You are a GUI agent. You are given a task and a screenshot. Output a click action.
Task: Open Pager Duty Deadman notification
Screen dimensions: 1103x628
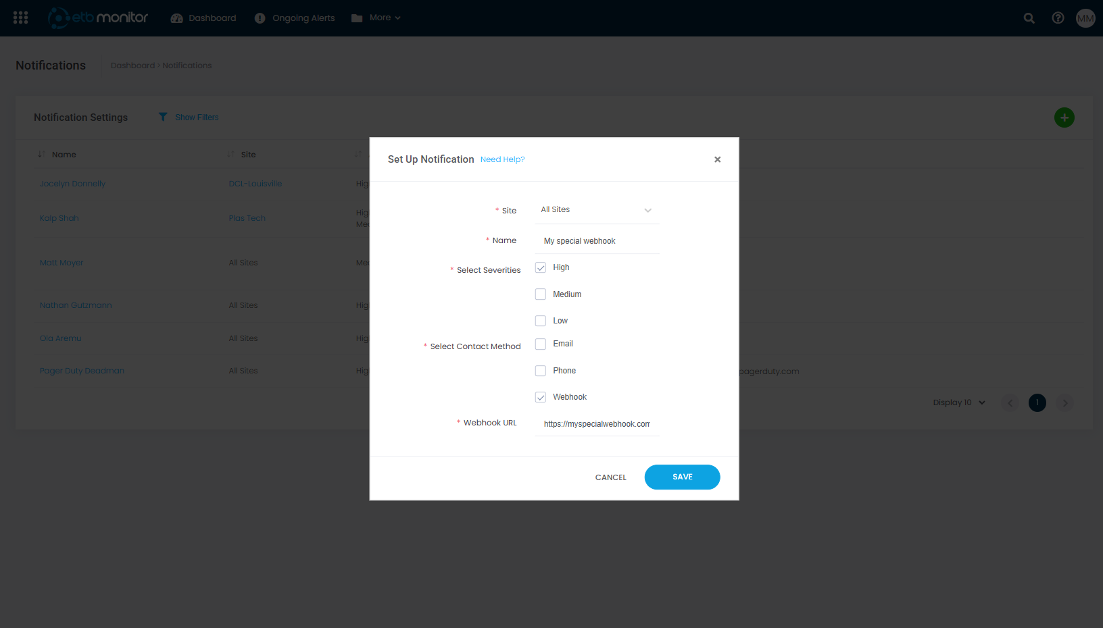click(82, 371)
